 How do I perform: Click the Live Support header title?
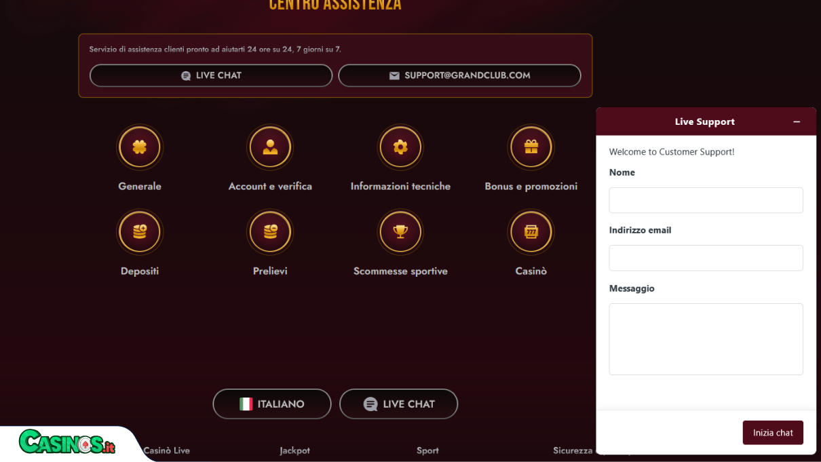[705, 122]
